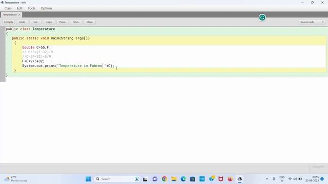Open the Get Help taskbar icon

(212, 179)
